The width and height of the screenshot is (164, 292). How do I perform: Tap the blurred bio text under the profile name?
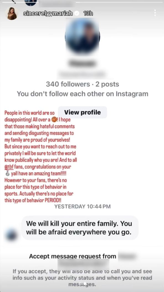pos(82,74)
